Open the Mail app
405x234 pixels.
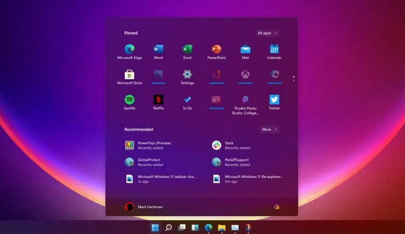(x=245, y=52)
